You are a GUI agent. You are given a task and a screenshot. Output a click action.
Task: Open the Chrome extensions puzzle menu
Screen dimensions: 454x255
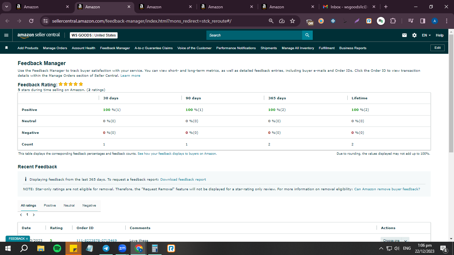(393, 21)
